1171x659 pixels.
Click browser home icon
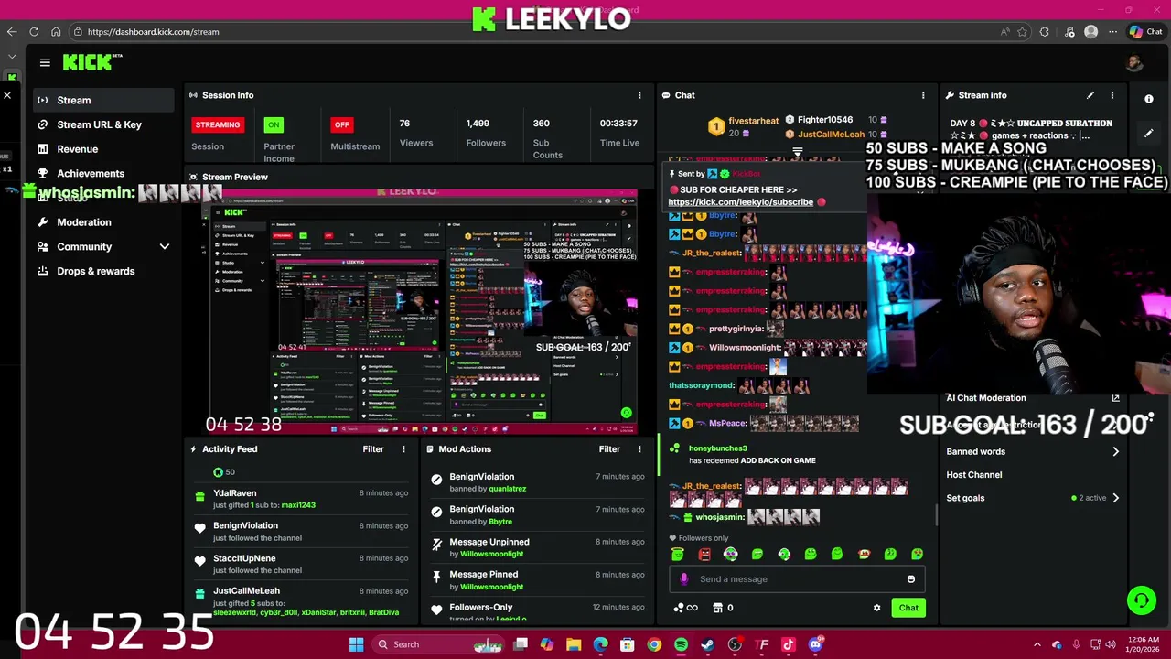[56, 32]
